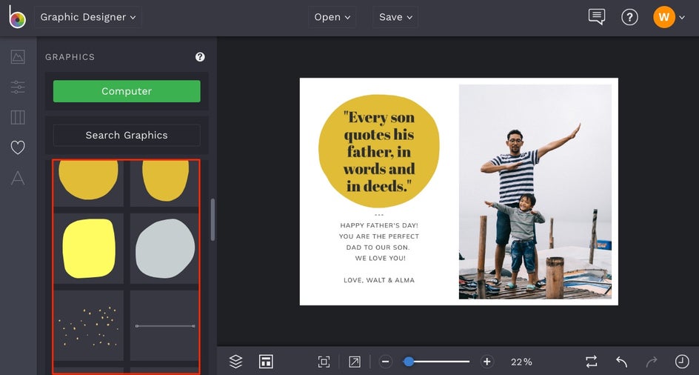The height and width of the screenshot is (375, 699).
Task: Open the Image Manager sidebar icon
Action: 18,56
